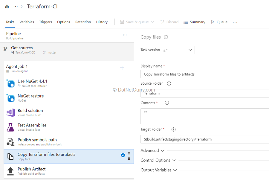View the History tab
This screenshot has width=269, height=180.
(x=102, y=22)
